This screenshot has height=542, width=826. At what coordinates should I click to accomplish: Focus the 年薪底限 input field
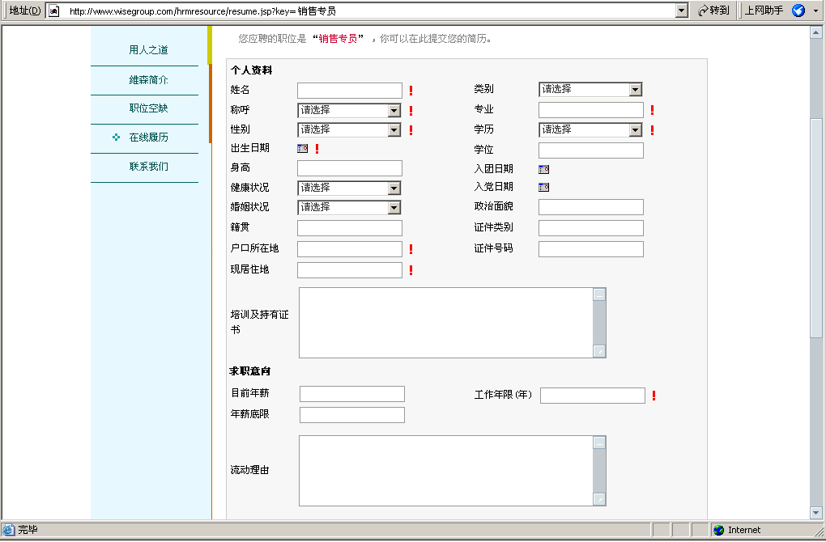point(352,415)
